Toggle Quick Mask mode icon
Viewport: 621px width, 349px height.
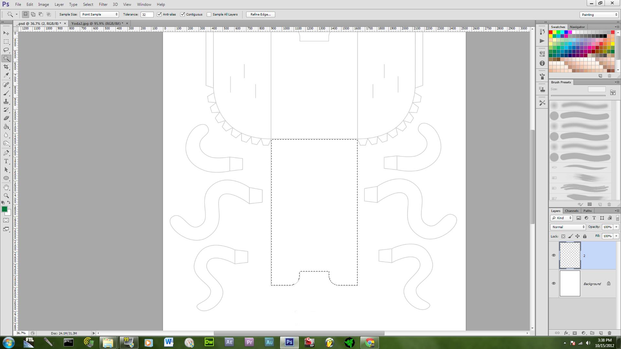6,220
